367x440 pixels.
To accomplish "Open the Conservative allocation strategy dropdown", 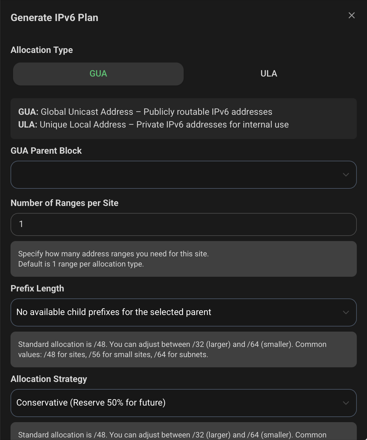I will 184,403.
